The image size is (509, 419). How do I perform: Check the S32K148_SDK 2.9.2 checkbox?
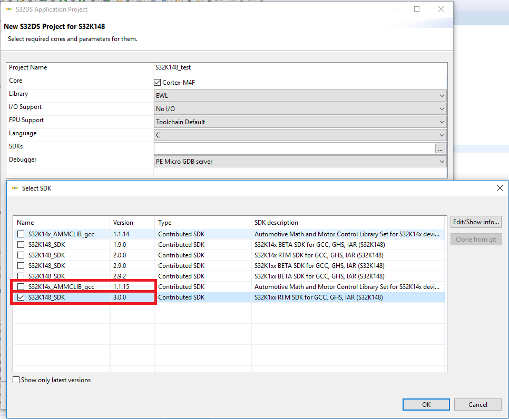(21, 276)
